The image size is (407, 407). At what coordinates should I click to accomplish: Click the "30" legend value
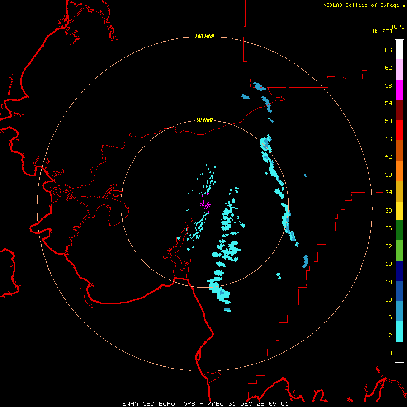(x=388, y=210)
